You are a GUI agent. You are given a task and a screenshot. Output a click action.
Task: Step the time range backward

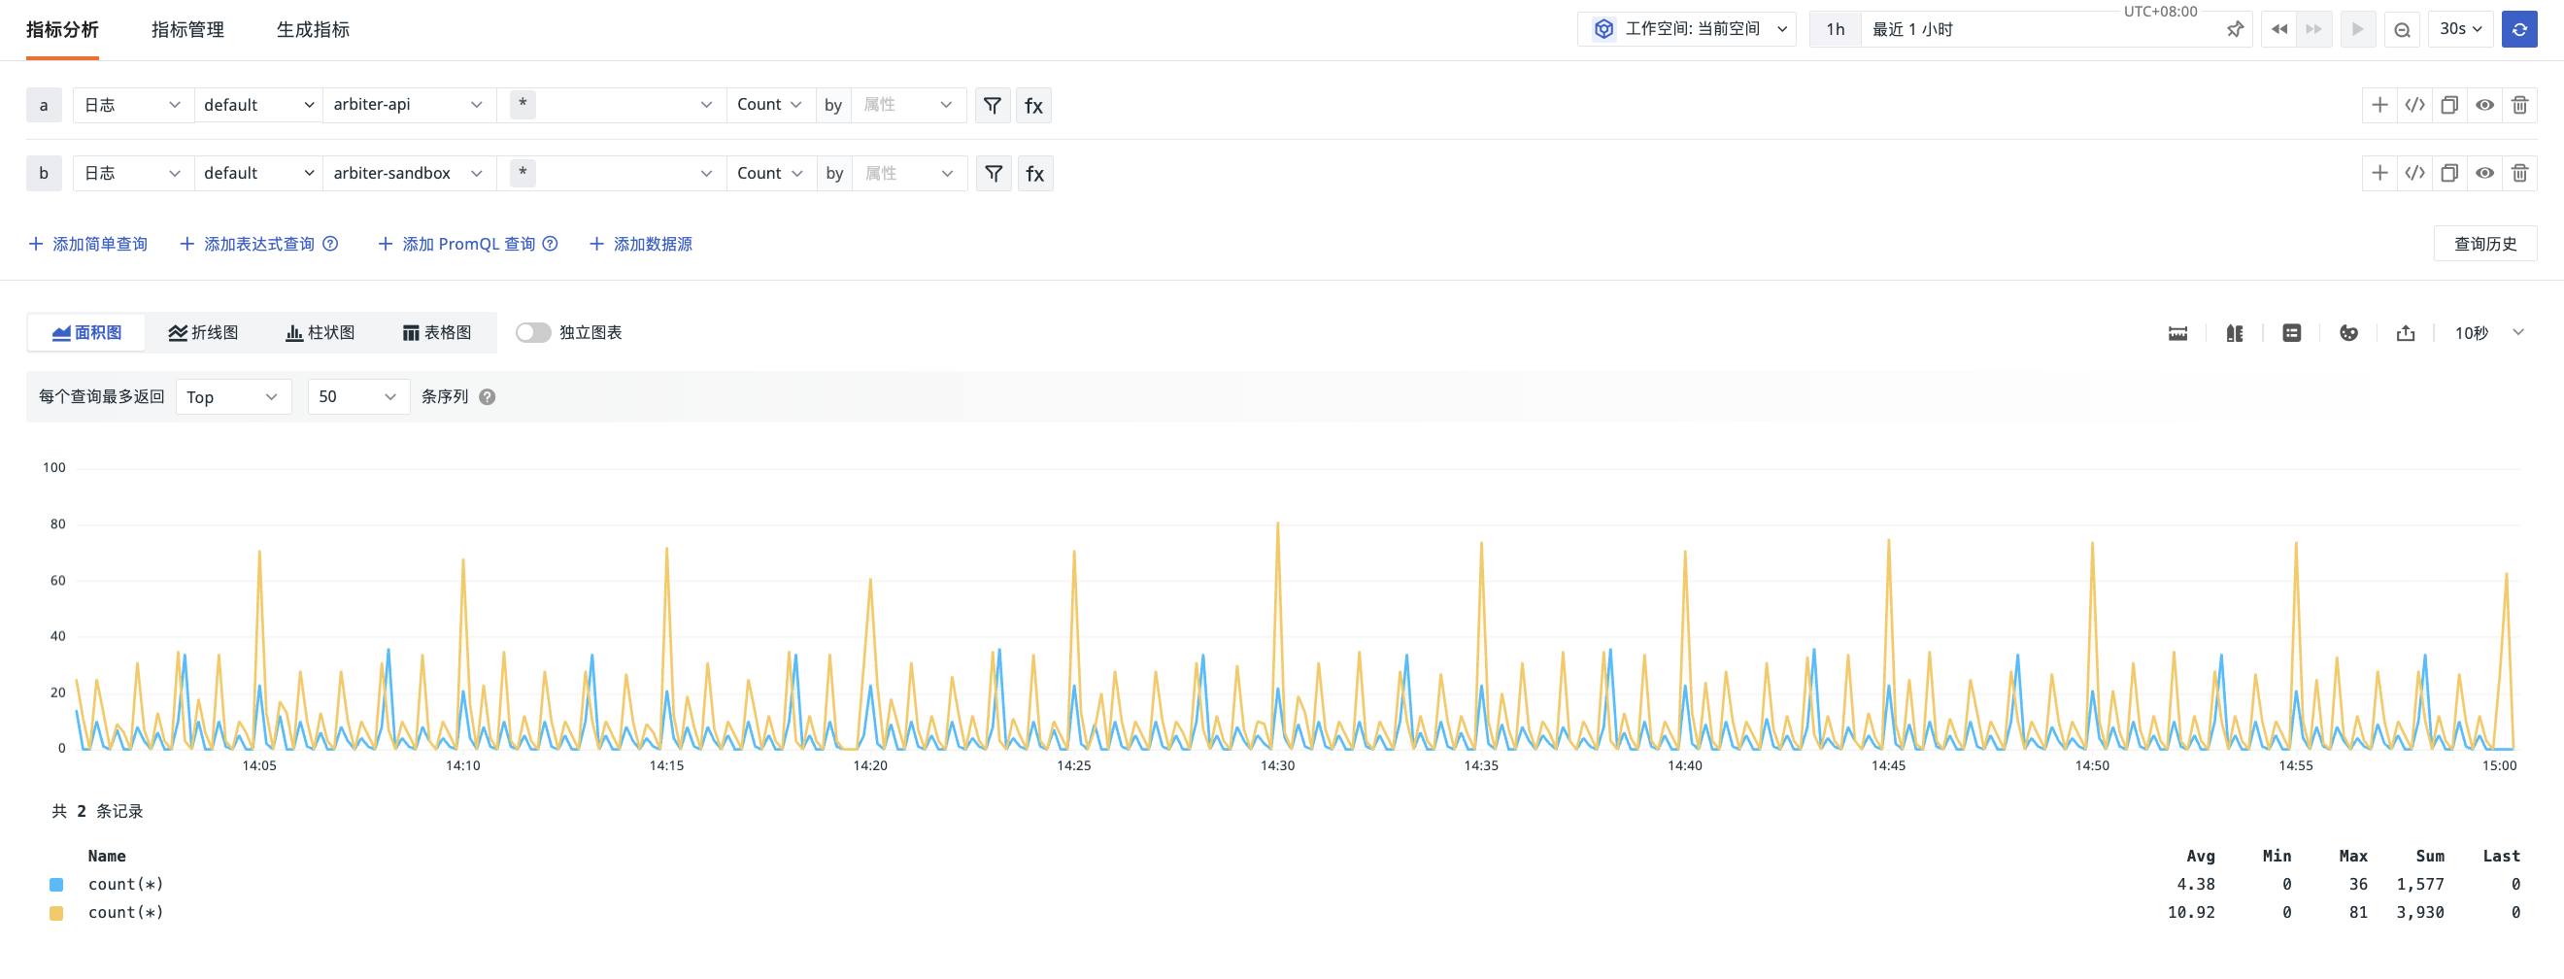point(2279,29)
